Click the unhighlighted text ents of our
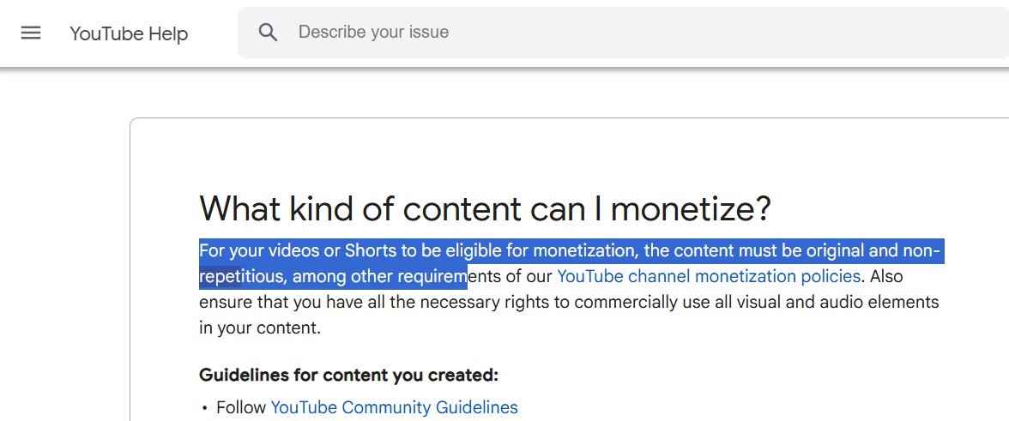The width and height of the screenshot is (1009, 421). click(511, 277)
